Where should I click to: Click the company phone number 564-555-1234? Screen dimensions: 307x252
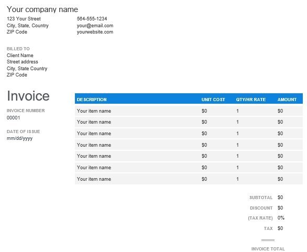point(92,19)
